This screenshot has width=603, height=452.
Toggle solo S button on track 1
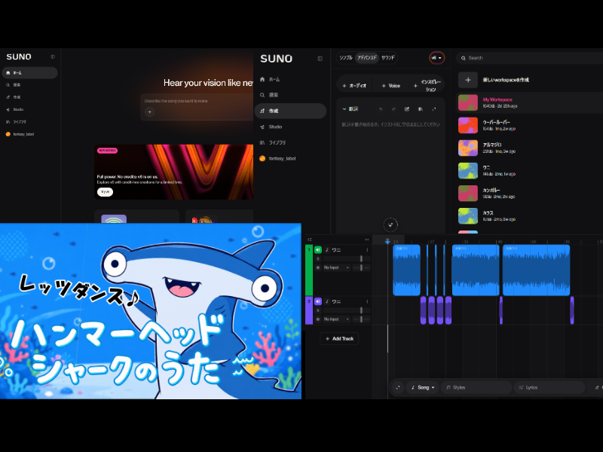[x=318, y=258]
